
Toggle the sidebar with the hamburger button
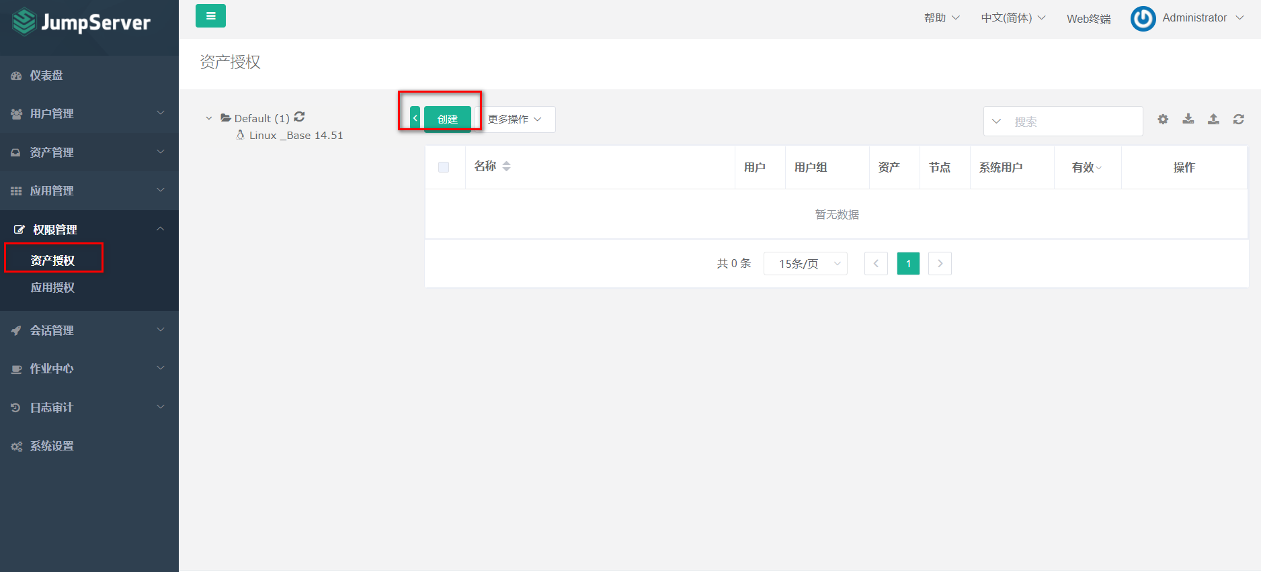[x=210, y=16]
